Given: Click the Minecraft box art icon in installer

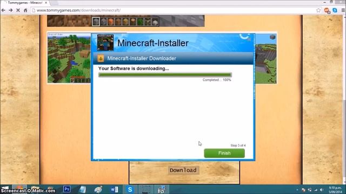Looking at the screenshot, I should point(105,43).
